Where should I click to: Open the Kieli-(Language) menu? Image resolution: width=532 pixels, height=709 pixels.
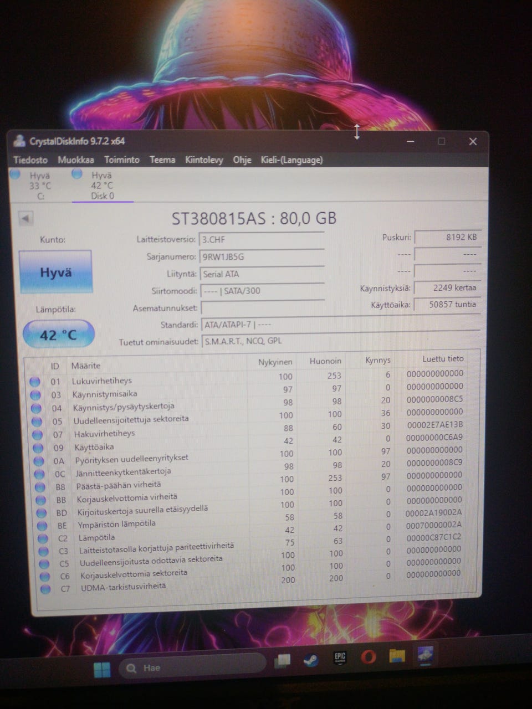click(x=291, y=160)
